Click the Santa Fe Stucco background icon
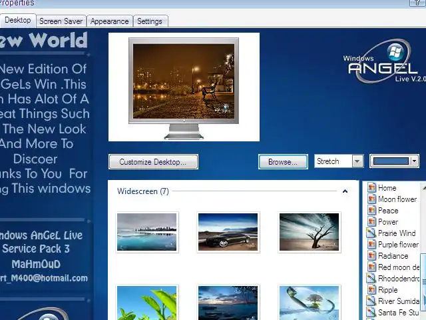This screenshot has height=320, width=426. point(371,313)
